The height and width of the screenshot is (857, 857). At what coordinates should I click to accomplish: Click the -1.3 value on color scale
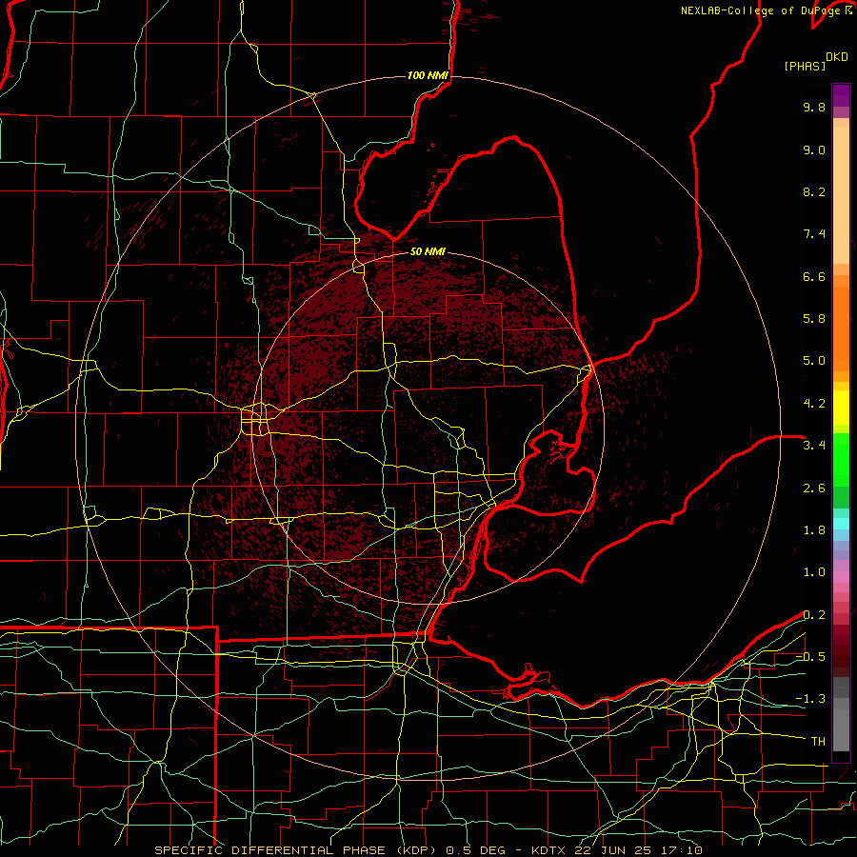pyautogui.click(x=810, y=699)
